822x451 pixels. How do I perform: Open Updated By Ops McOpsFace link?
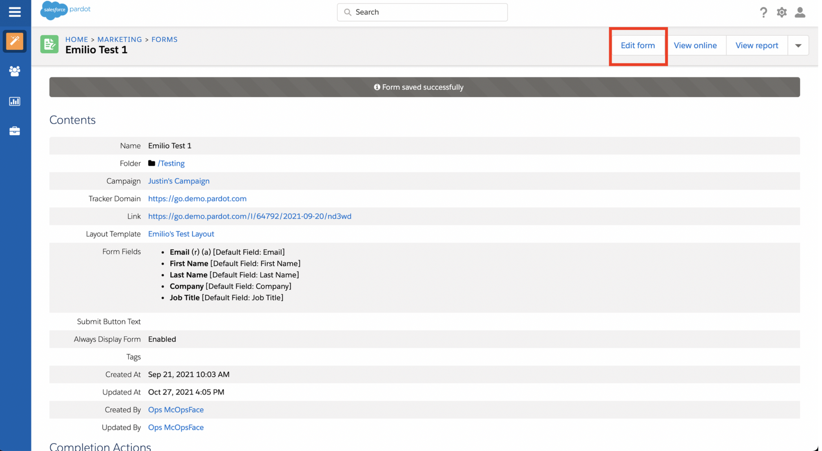(x=176, y=427)
